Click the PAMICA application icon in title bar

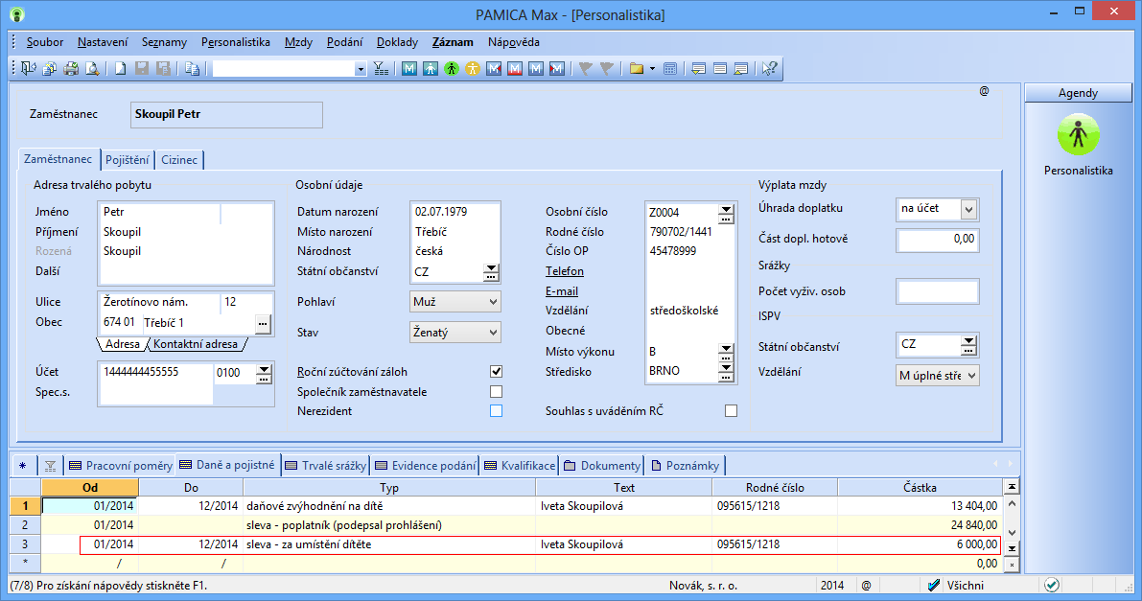pyautogui.click(x=16, y=14)
